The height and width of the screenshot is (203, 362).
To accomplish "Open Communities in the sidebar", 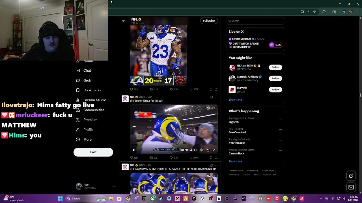I will pos(90,110).
